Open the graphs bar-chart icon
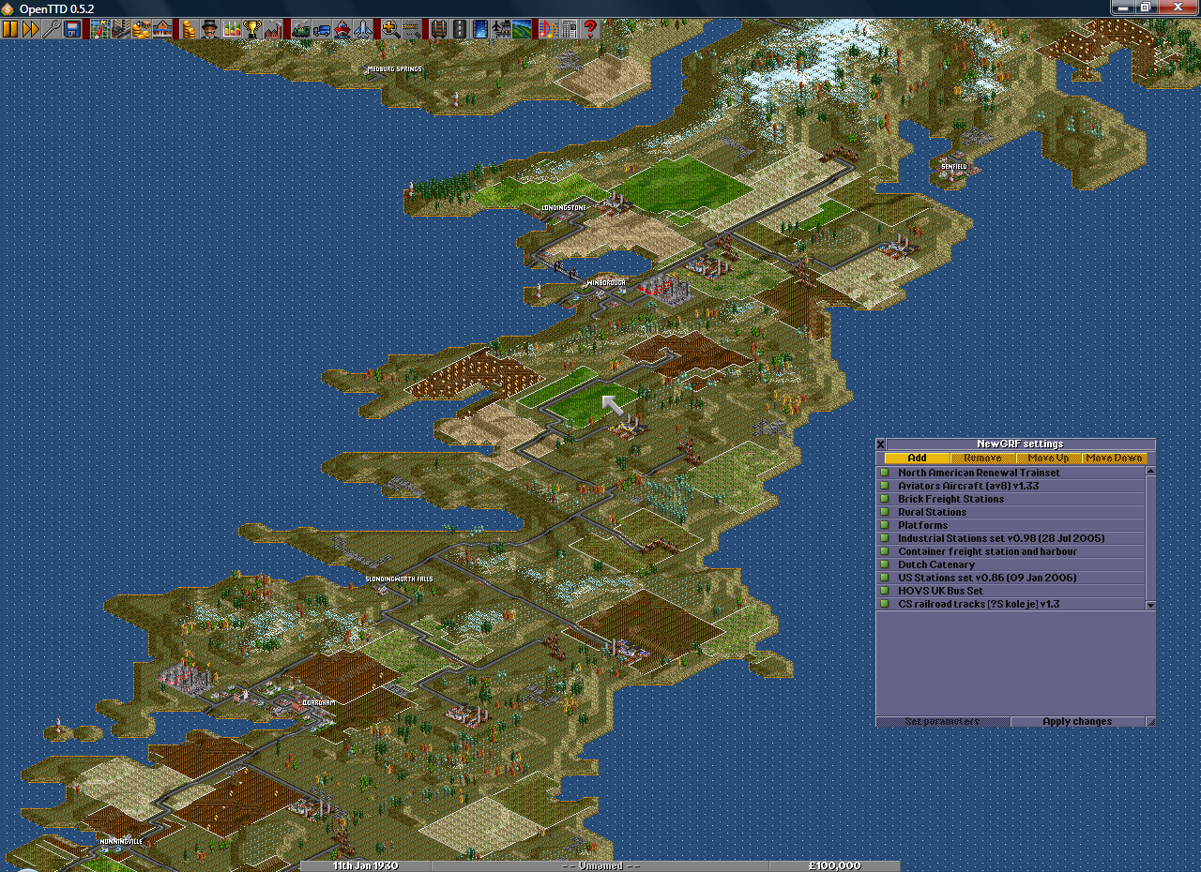The height and width of the screenshot is (872, 1201). [230, 29]
